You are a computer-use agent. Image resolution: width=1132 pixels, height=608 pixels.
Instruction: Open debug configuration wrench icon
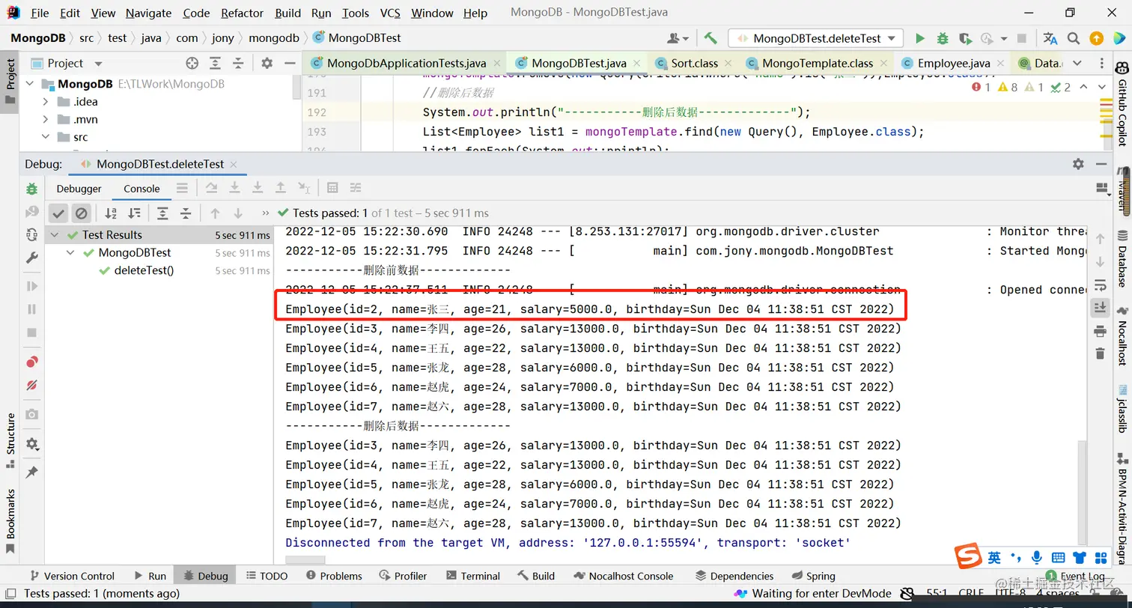tap(31, 258)
